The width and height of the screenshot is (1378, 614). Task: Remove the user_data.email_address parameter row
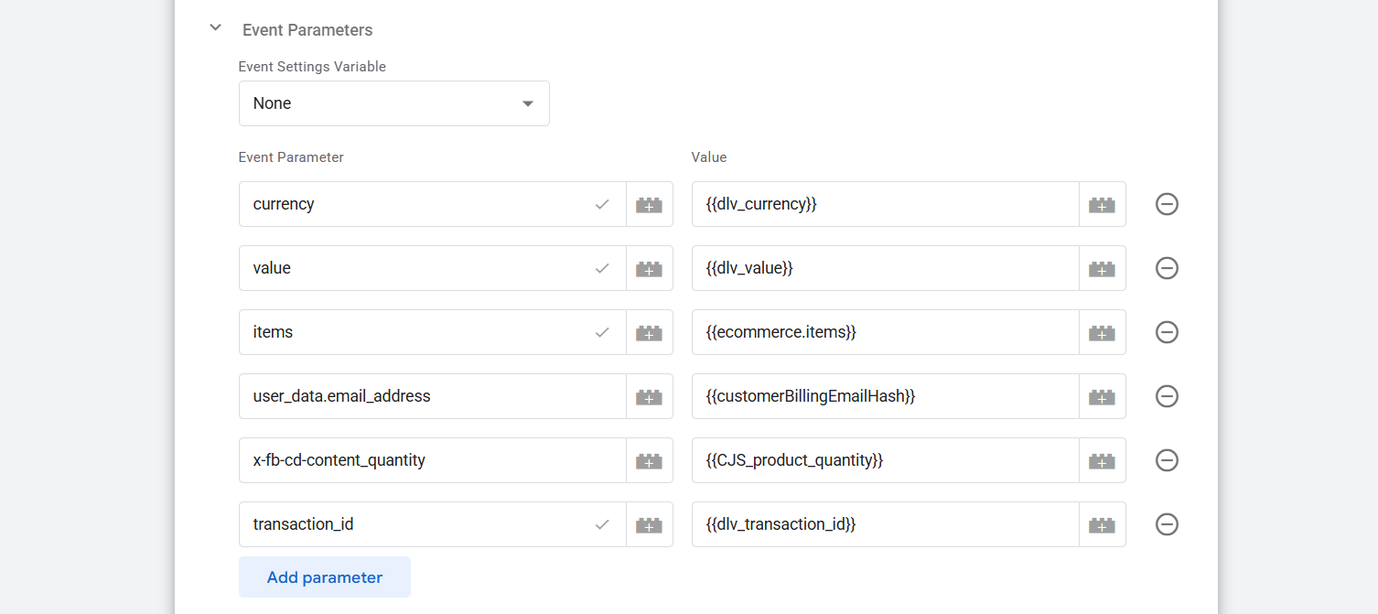coord(1167,396)
